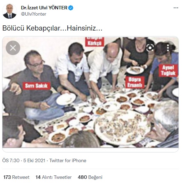
Task: Click the Sırrı Sakık red label in photo
Action: (x=36, y=86)
